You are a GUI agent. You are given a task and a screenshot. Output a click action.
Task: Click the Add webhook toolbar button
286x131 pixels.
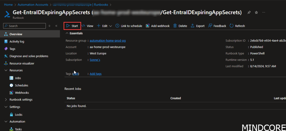click(158, 26)
